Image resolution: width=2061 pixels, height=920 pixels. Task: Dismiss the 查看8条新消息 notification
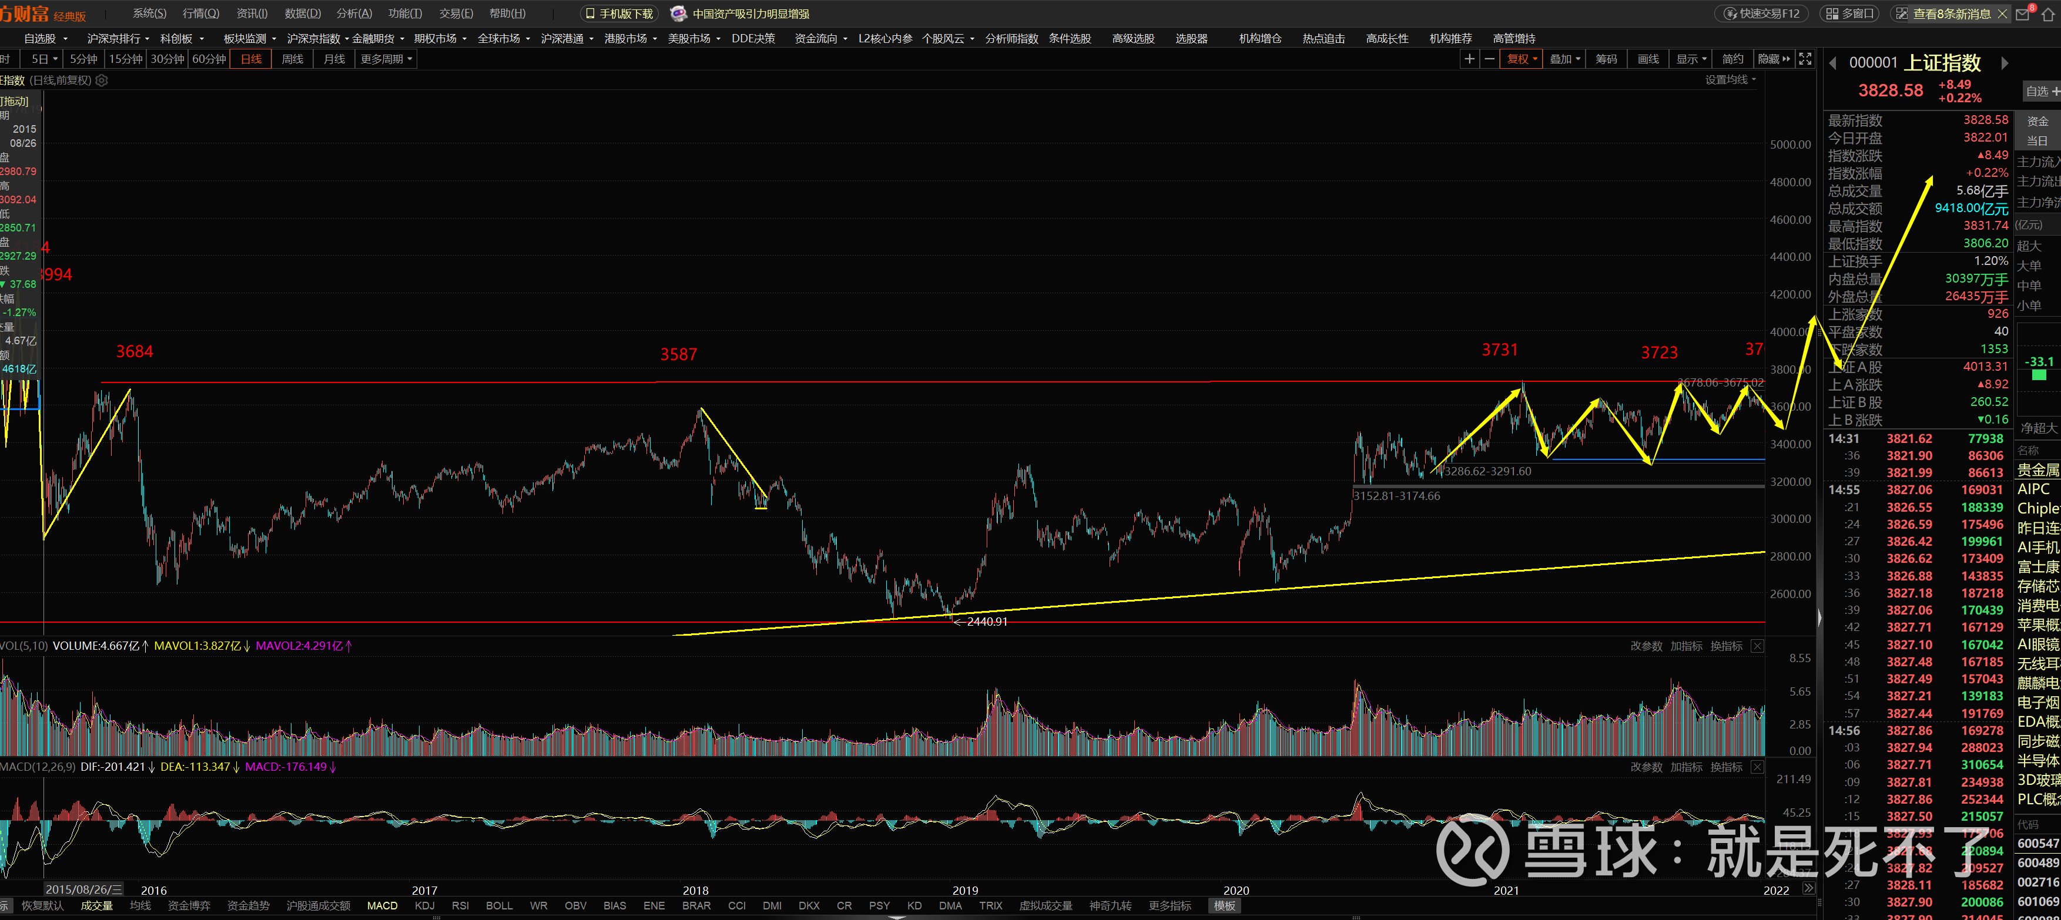(2003, 14)
